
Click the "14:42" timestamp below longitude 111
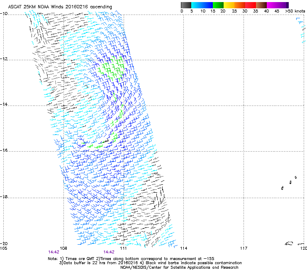[109, 252]
